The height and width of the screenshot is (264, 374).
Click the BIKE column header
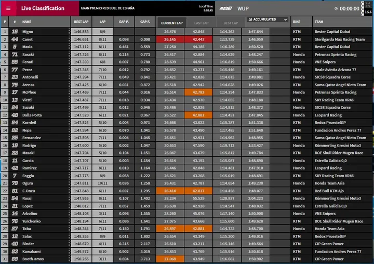[297, 22]
